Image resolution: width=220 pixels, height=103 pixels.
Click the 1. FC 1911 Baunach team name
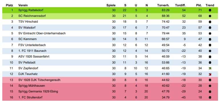tap(32, 51)
